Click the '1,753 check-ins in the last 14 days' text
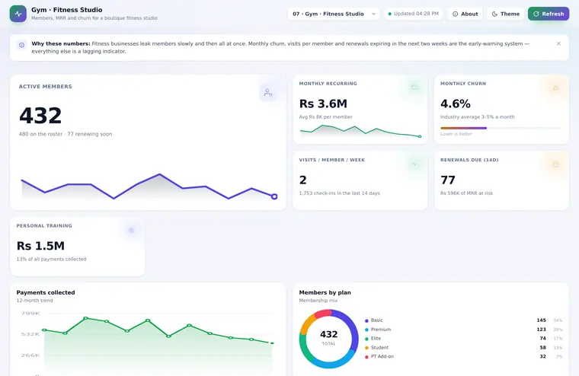This screenshot has width=579, height=376. tap(339, 193)
